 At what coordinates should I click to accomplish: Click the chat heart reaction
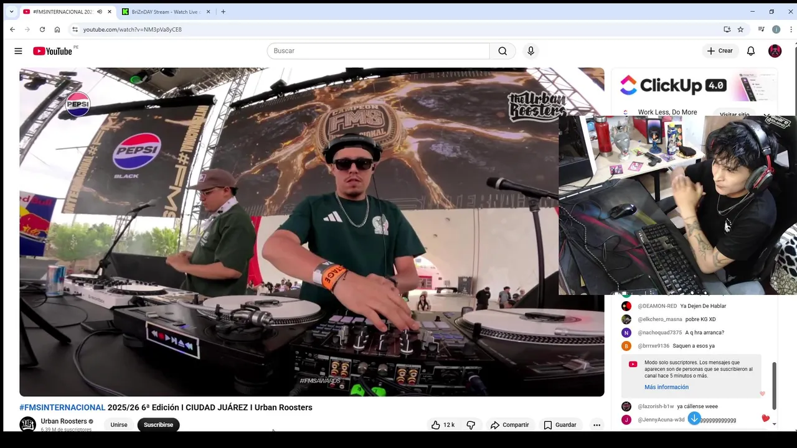(766, 419)
